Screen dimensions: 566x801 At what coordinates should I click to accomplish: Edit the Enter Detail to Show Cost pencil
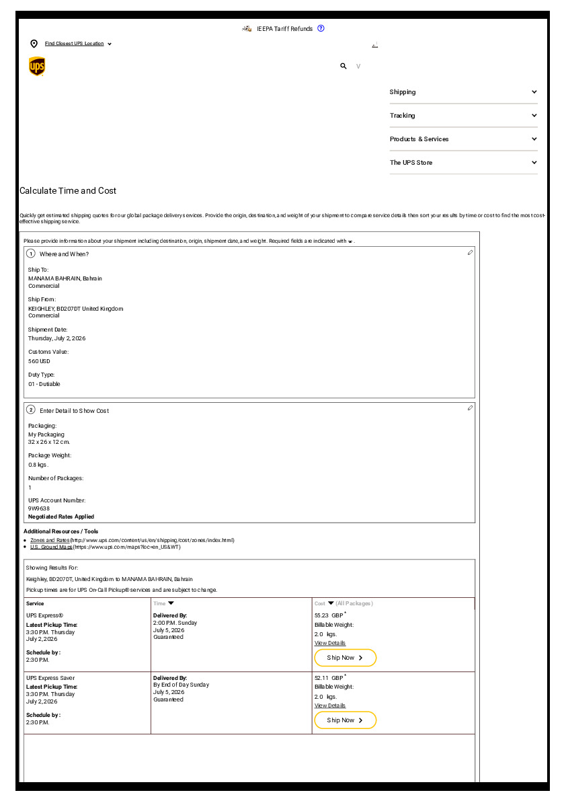tap(470, 408)
